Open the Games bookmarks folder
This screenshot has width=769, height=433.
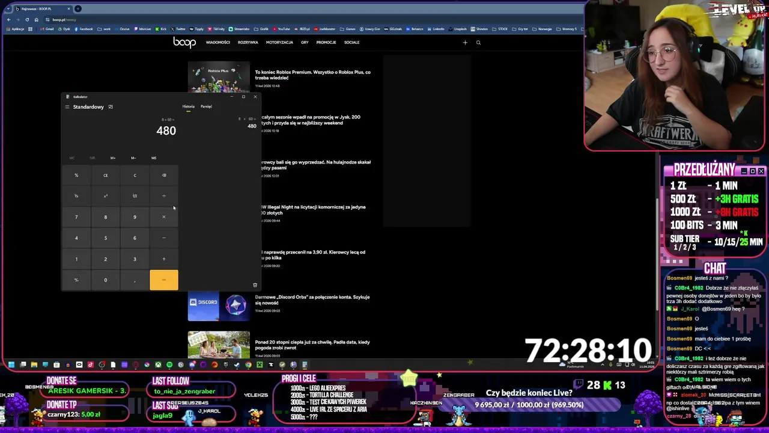(x=348, y=29)
